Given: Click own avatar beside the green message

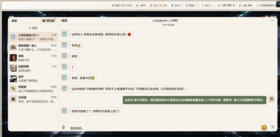Looking at the screenshot, I should 271,99.
